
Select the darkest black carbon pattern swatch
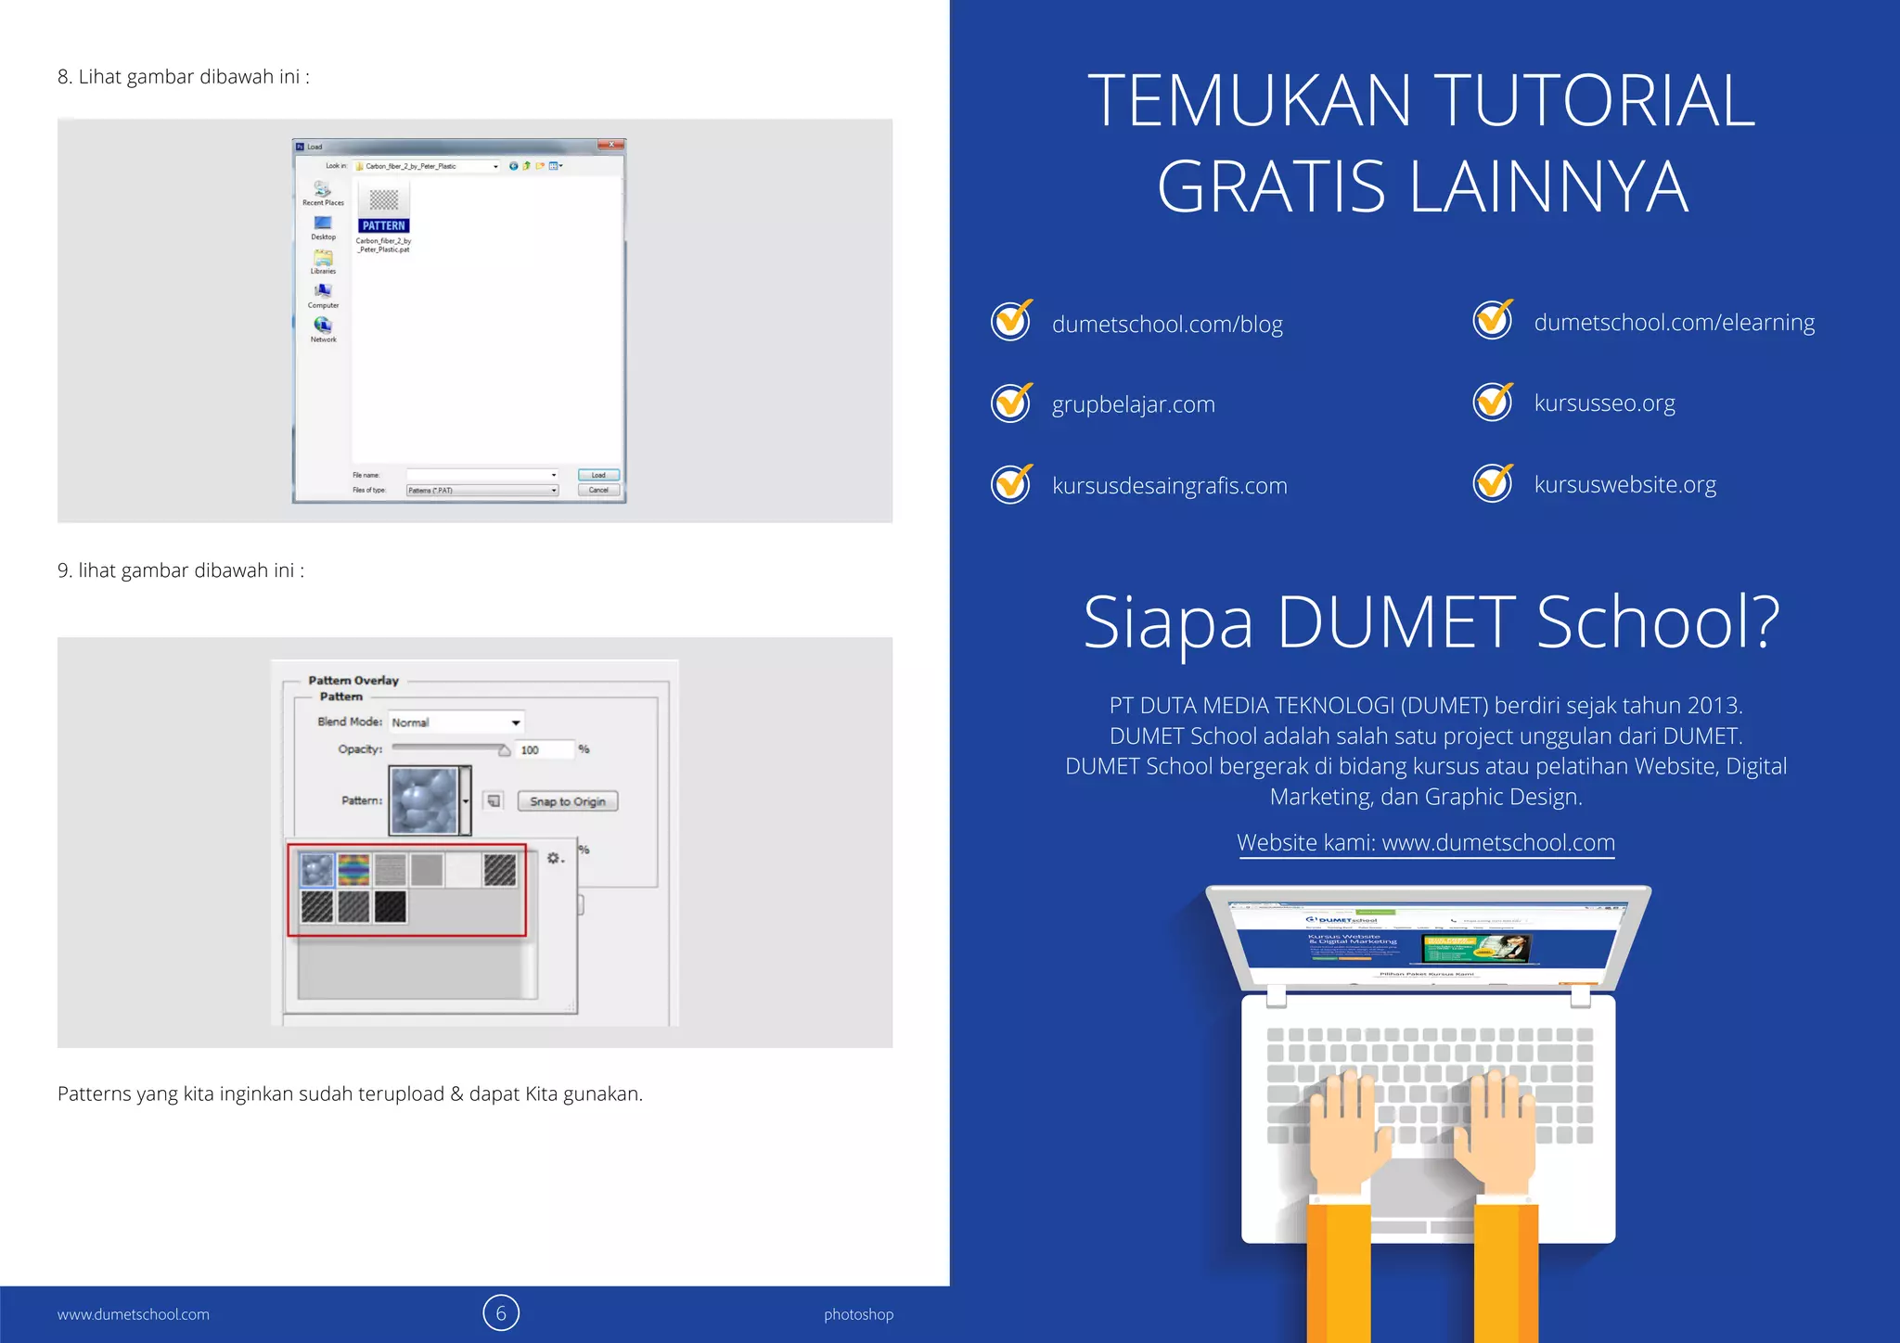pyautogui.click(x=391, y=906)
